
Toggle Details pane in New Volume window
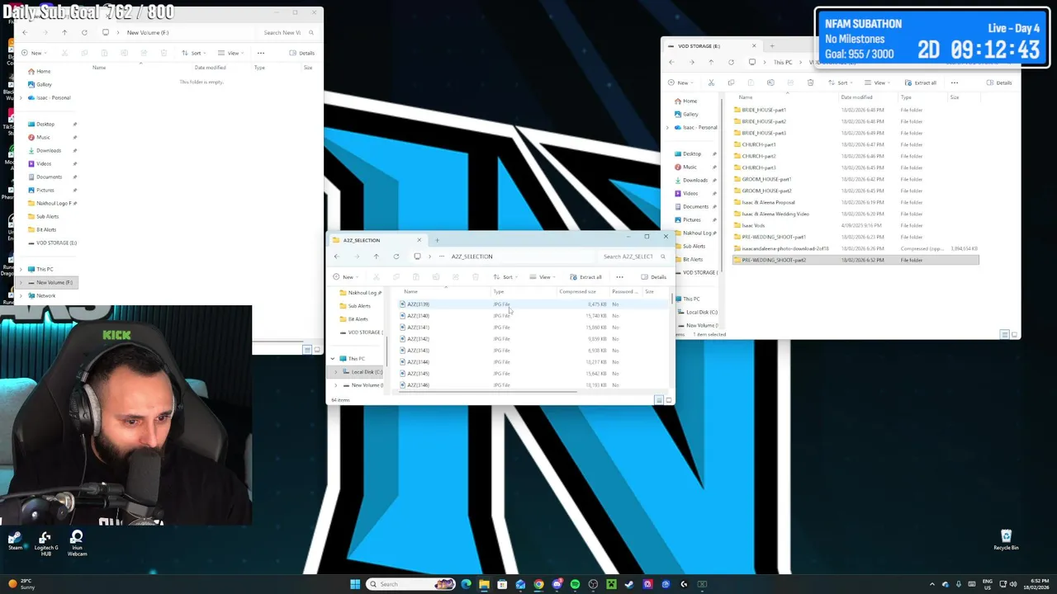(x=302, y=53)
